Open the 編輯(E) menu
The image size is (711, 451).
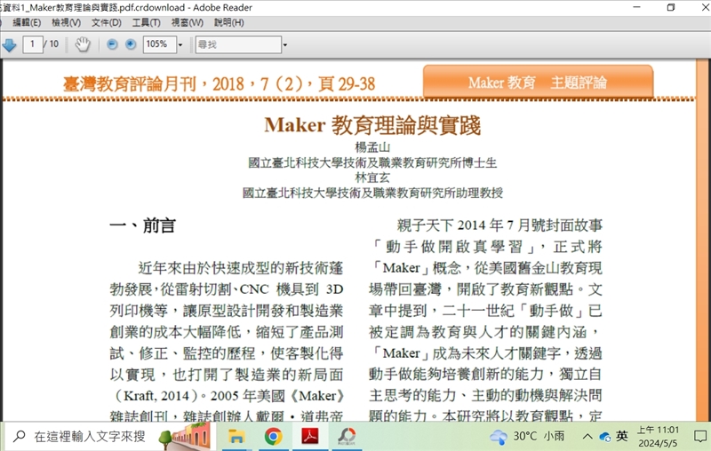click(26, 22)
